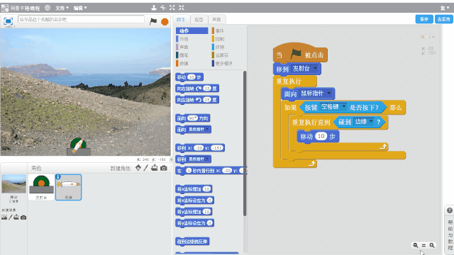Switch to the 脚本 (Scripts) tab

181,20
